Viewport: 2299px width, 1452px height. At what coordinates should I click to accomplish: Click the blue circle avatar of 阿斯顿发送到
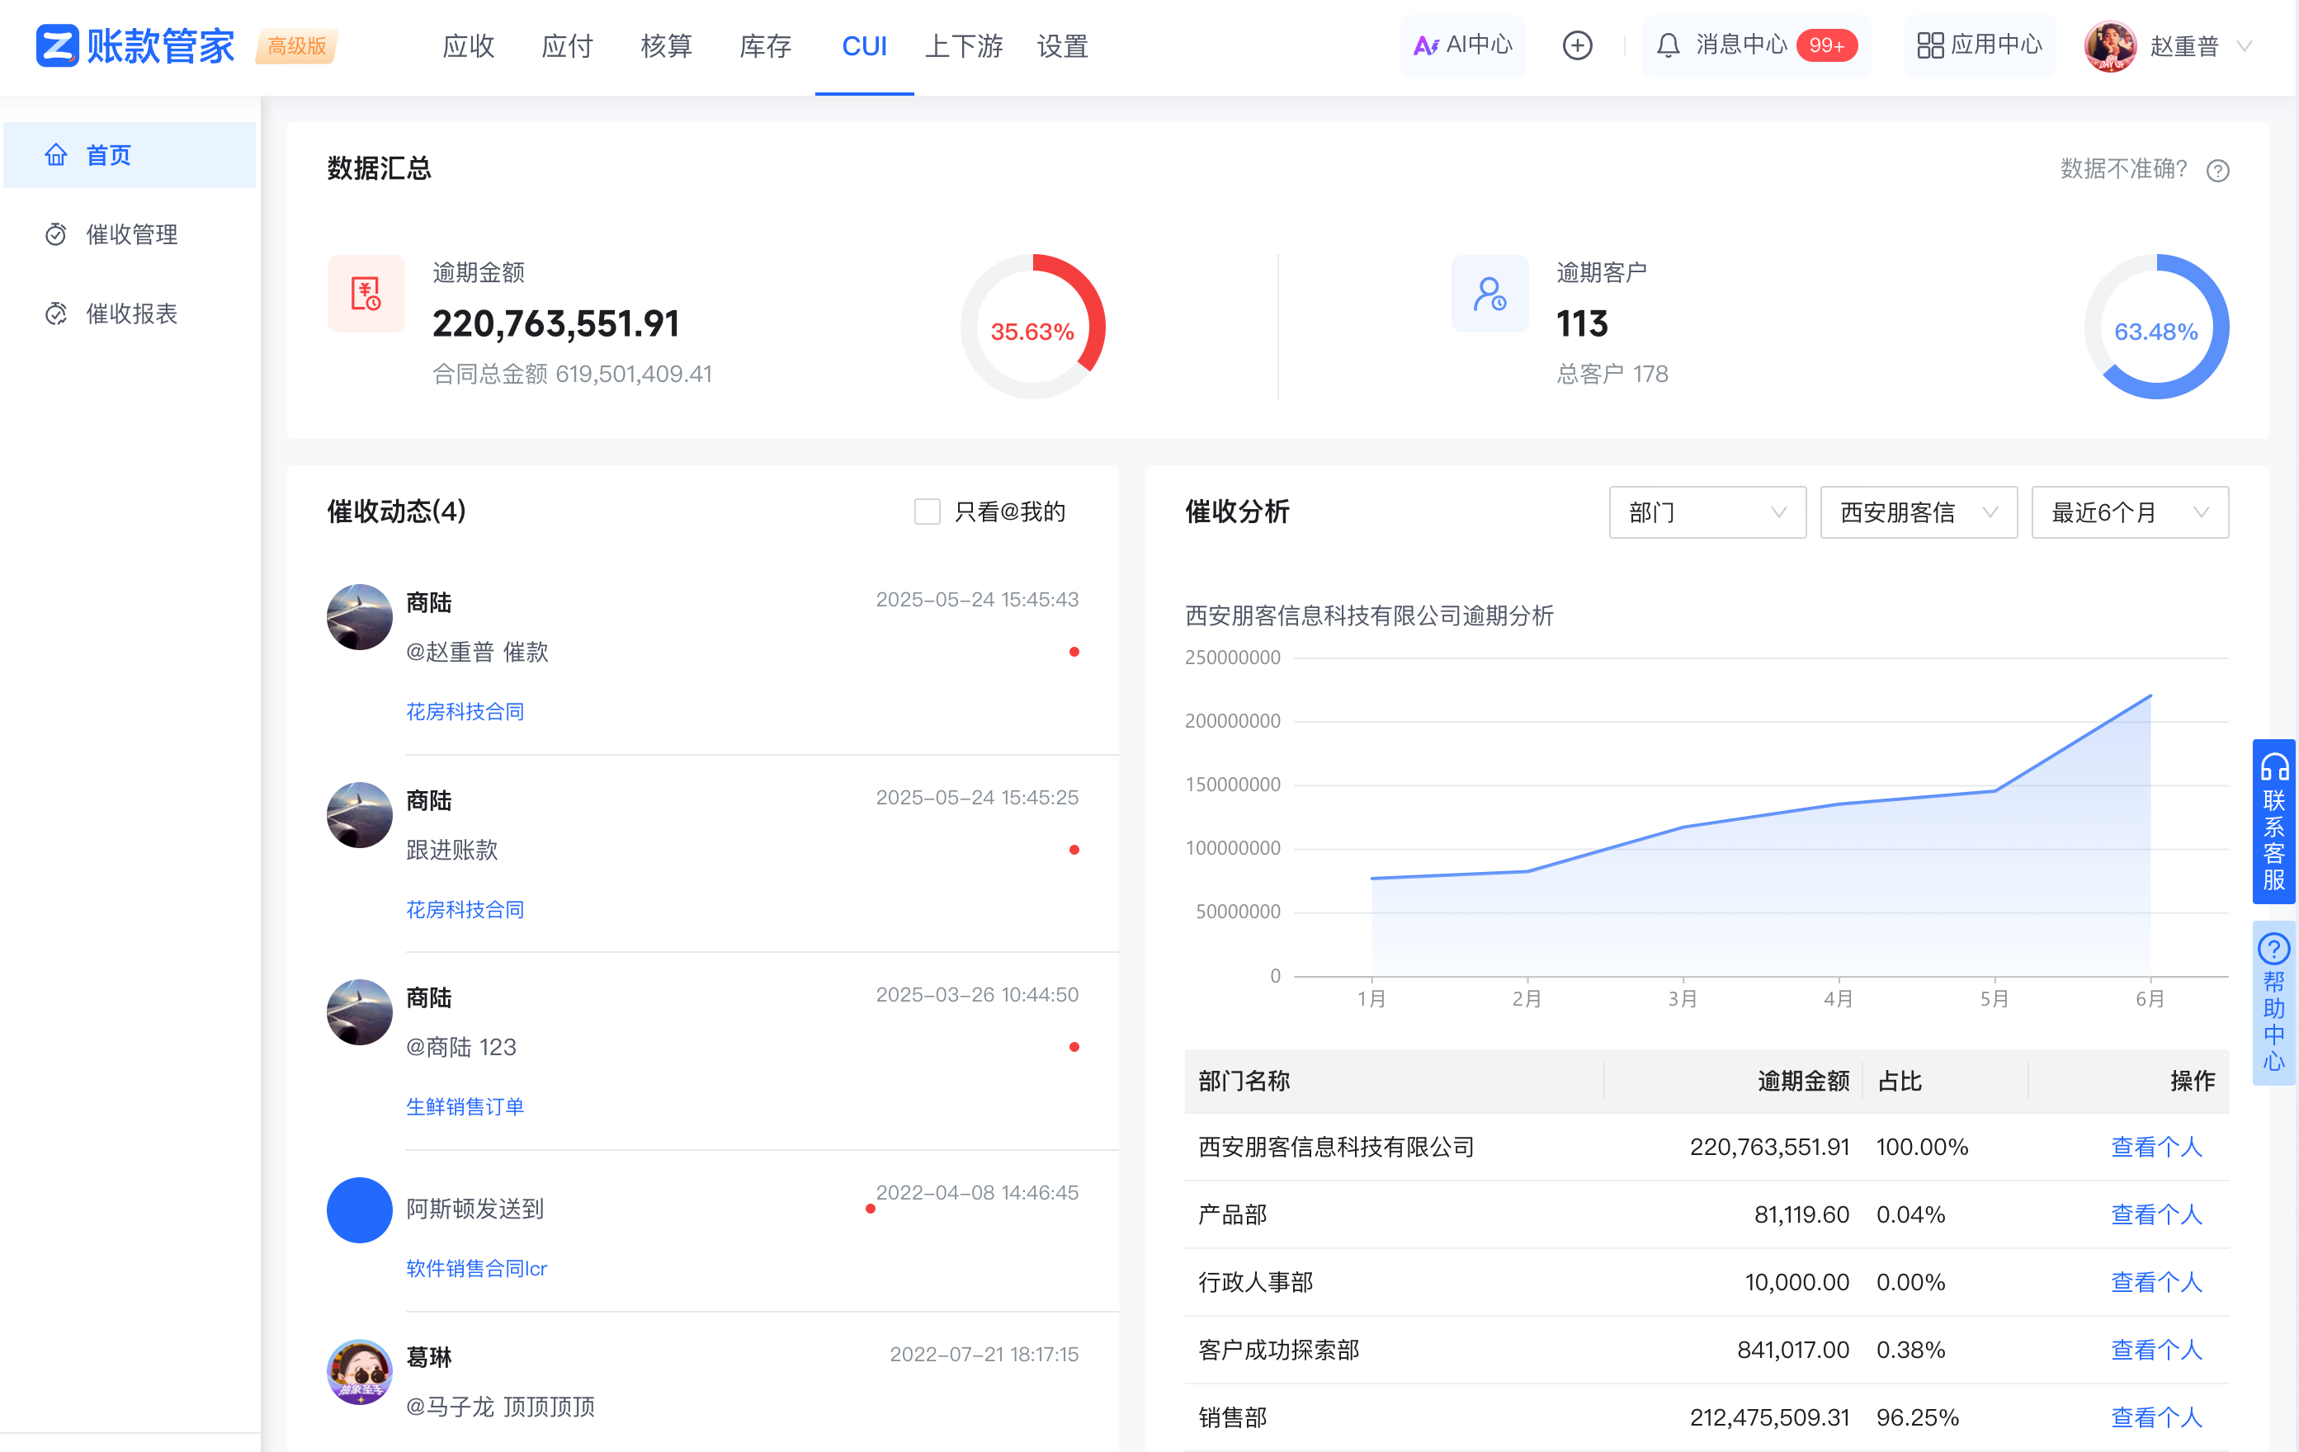pyautogui.click(x=359, y=1209)
